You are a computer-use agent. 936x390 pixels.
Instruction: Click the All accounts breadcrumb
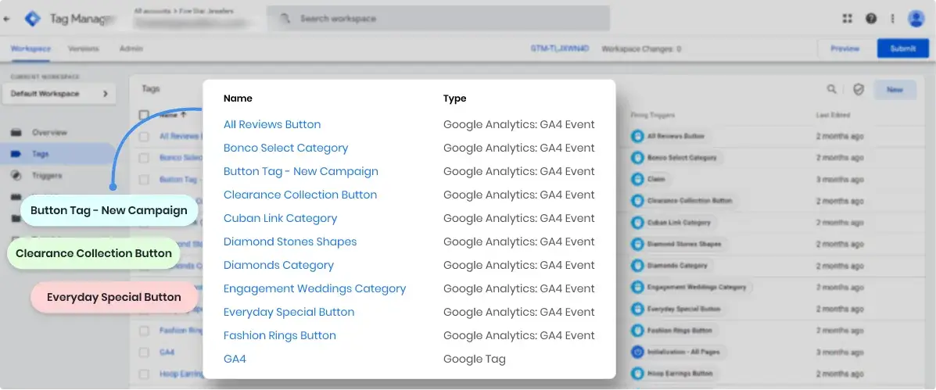click(x=151, y=11)
